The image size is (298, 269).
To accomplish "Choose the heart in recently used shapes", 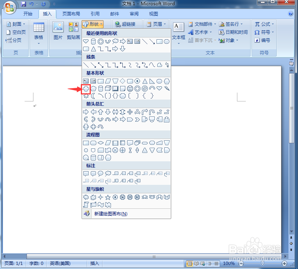I will (86, 41).
